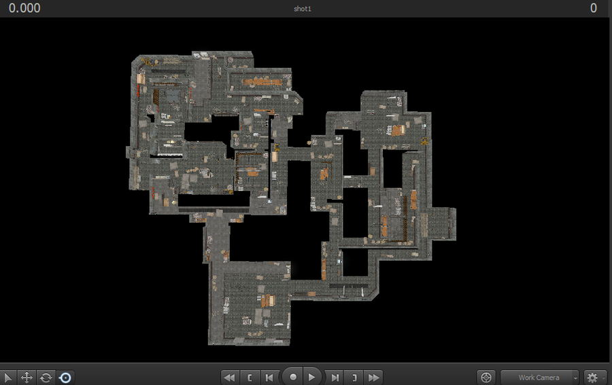Viewport: 612px width, 385px height.
Task: Activate the move manipulator tool
Action: [27, 377]
